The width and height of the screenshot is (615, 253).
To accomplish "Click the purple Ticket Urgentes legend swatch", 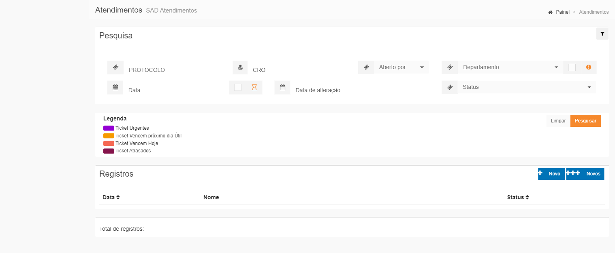I will [109, 128].
